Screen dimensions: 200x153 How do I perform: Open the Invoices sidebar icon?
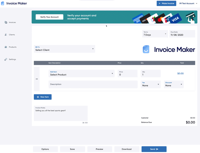point(6,22)
